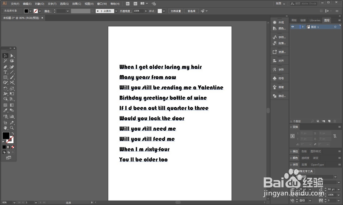Select the Curvature tool
Screen dimensions: 343x205
12,67
